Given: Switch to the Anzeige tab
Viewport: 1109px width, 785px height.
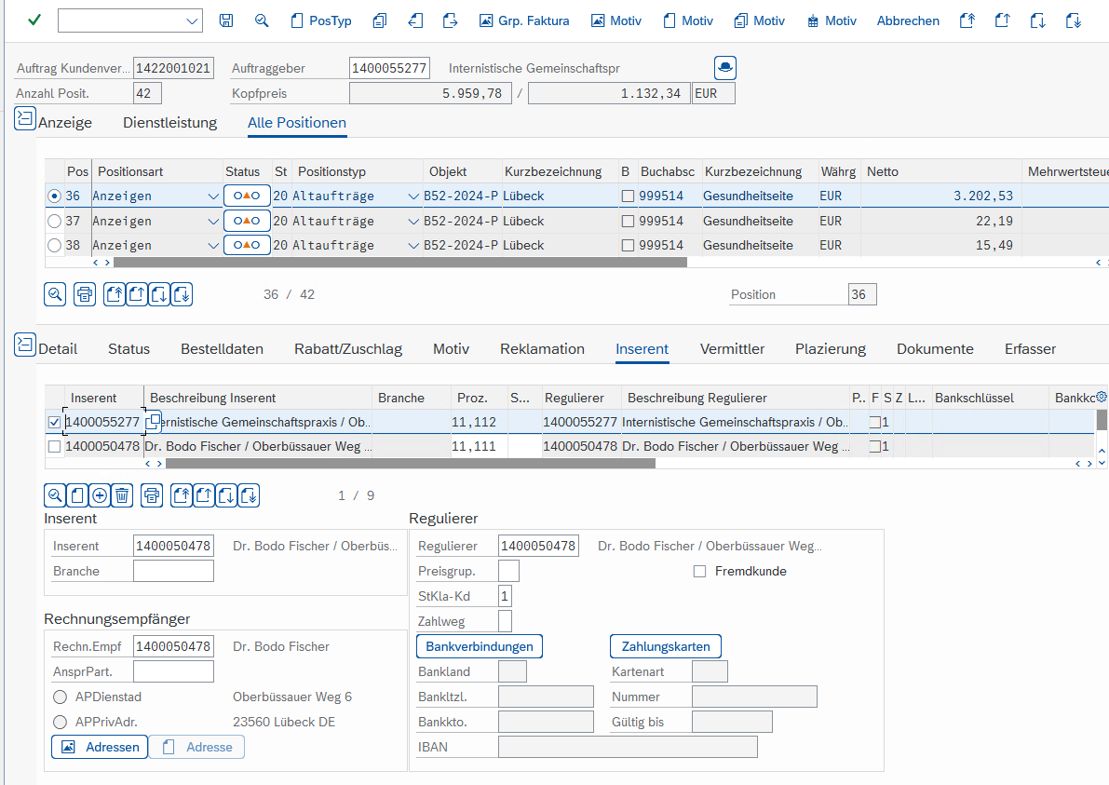Looking at the screenshot, I should tap(65, 122).
